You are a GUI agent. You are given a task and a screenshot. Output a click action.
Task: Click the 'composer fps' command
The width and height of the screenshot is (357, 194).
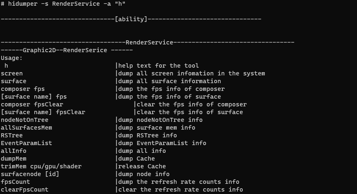pyautogui.click(x=23, y=89)
